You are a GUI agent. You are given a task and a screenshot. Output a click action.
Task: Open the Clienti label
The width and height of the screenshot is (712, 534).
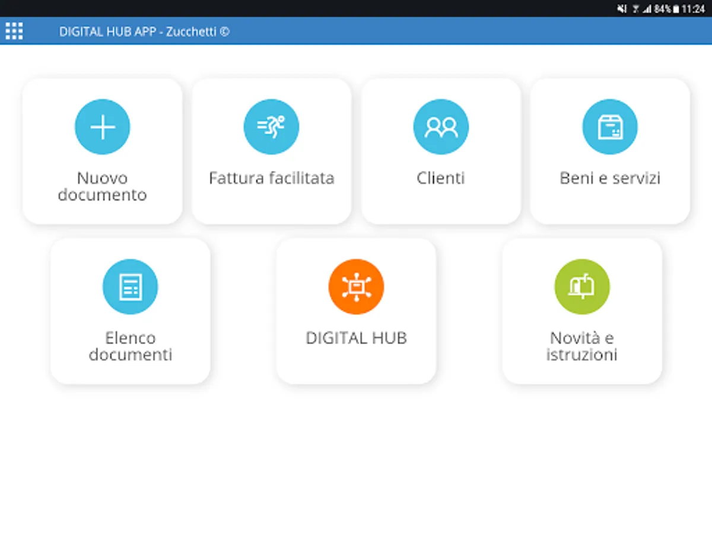[x=441, y=178]
